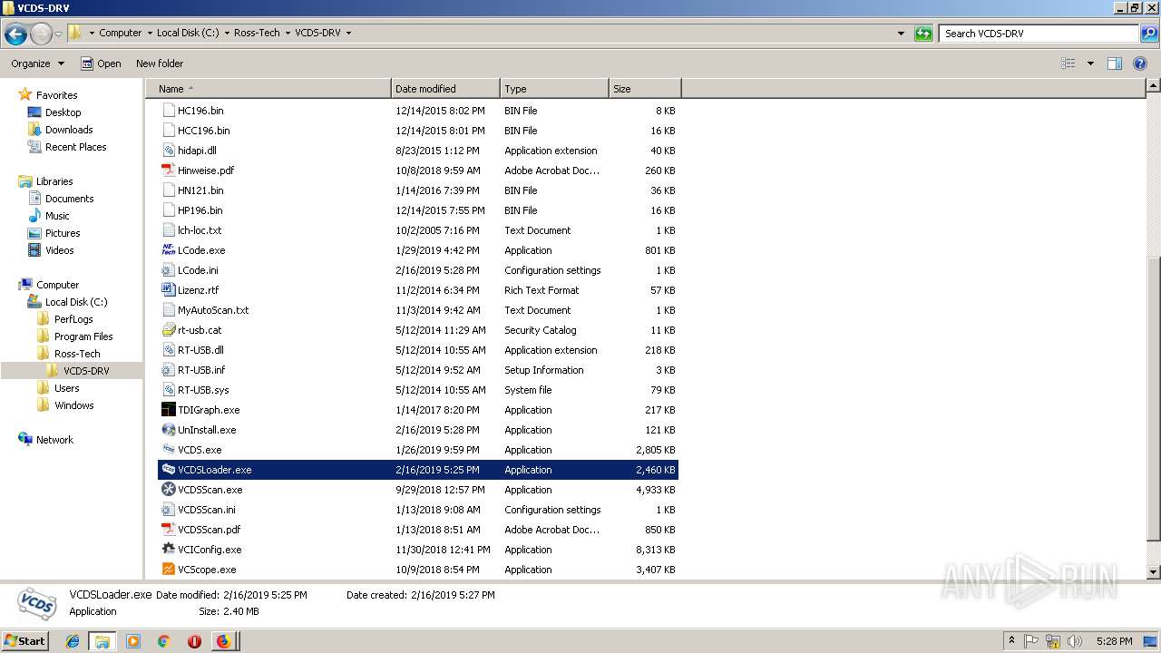Select the VCDSScan.pdf file icon
This screenshot has height=653, width=1161.
[x=168, y=530]
